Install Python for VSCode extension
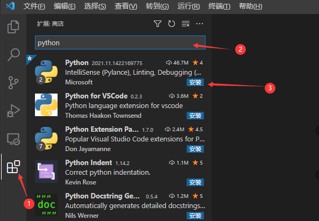This screenshot has height=221, width=319. [x=195, y=116]
